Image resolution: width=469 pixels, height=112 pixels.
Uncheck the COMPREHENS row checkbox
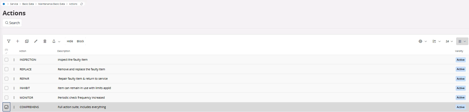(6, 107)
